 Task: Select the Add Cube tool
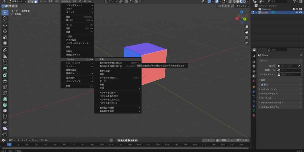[5, 63]
